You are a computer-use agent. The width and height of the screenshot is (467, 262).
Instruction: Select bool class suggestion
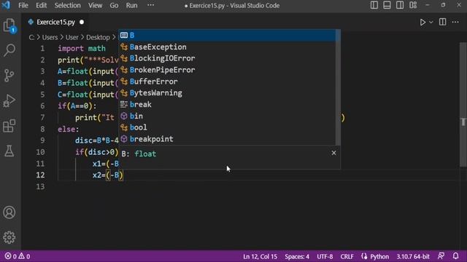click(227, 127)
